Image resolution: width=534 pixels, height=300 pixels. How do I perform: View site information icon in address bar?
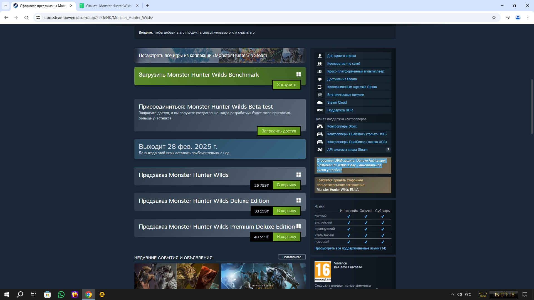pyautogui.click(x=38, y=17)
